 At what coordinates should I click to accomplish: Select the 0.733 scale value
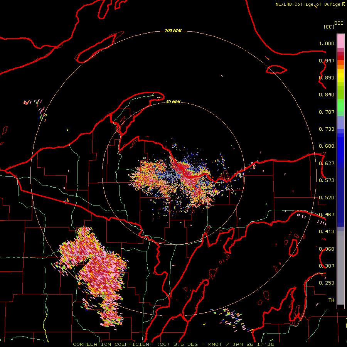click(x=327, y=129)
